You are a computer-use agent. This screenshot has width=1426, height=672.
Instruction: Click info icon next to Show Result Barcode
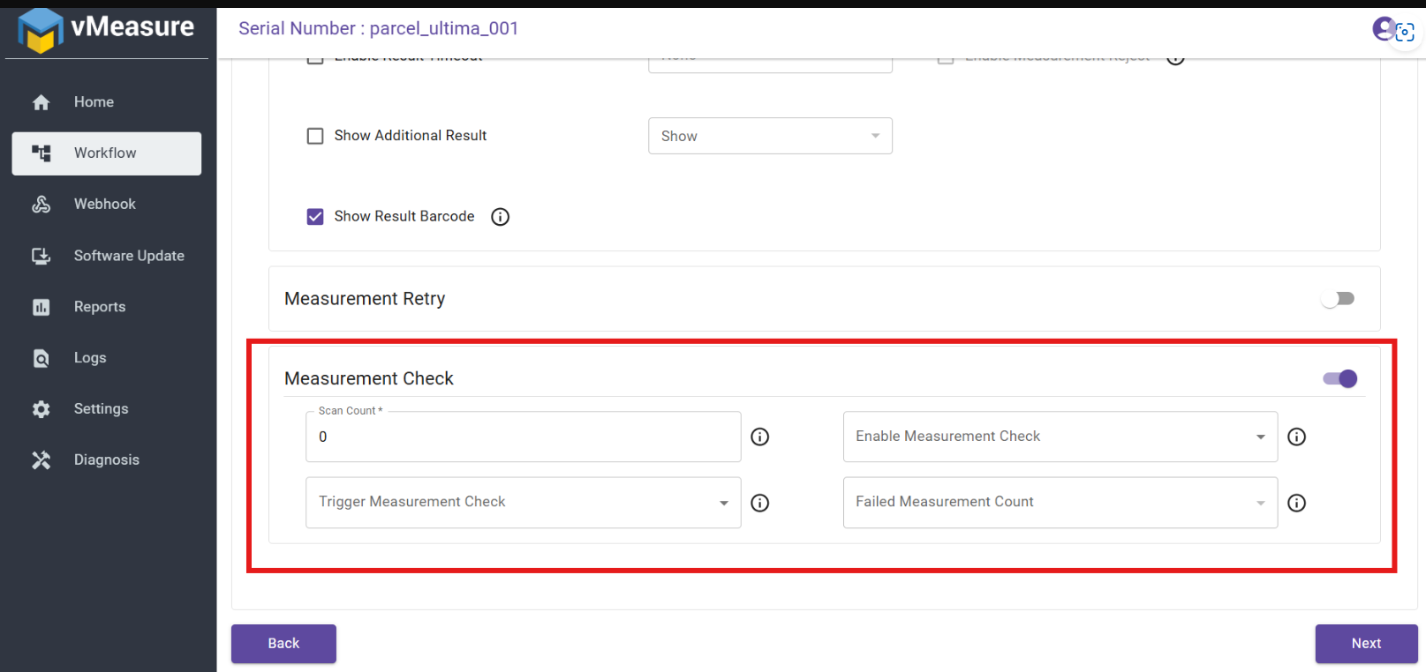pyautogui.click(x=501, y=217)
